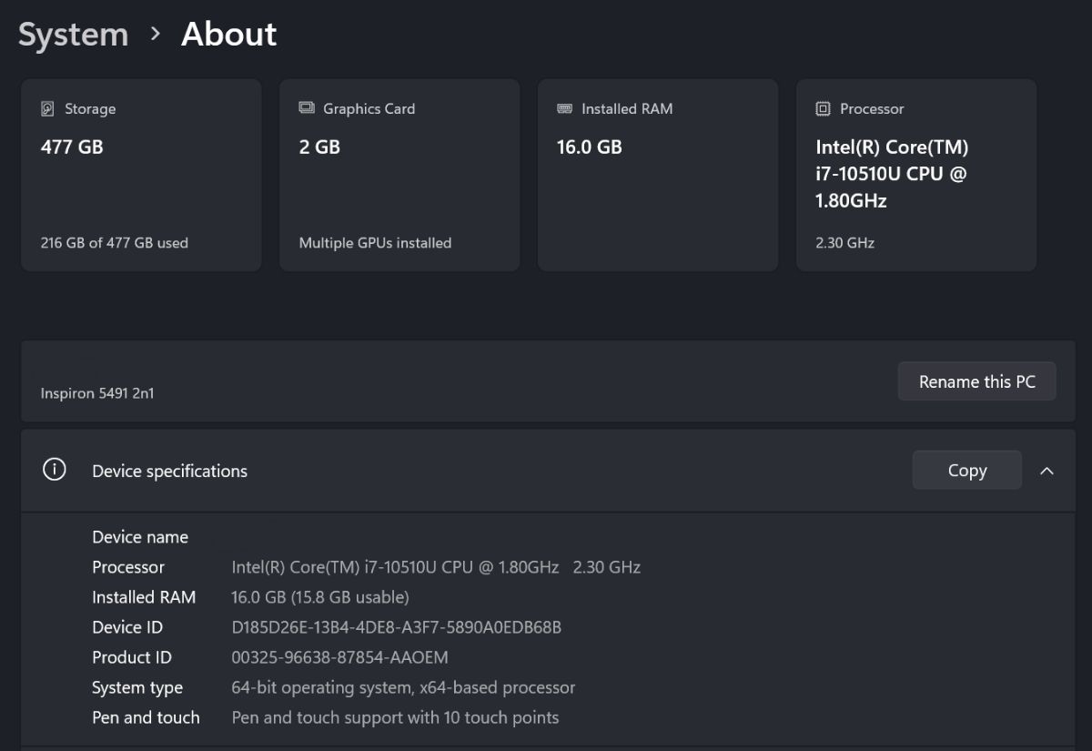Click the Processor chip icon
The height and width of the screenshot is (751, 1092).
(823, 108)
